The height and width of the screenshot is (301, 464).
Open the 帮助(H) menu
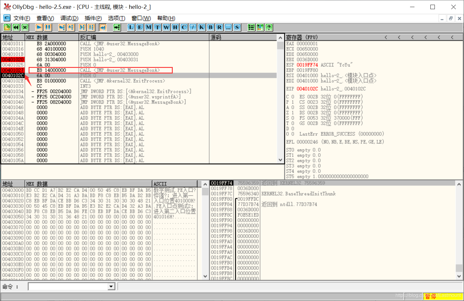[166, 18]
